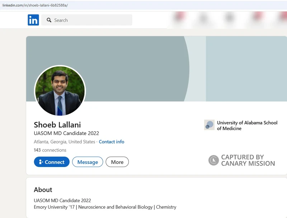Select the profile name Shoeb Lallani
The height and width of the screenshot is (218, 287).
[x=57, y=125]
